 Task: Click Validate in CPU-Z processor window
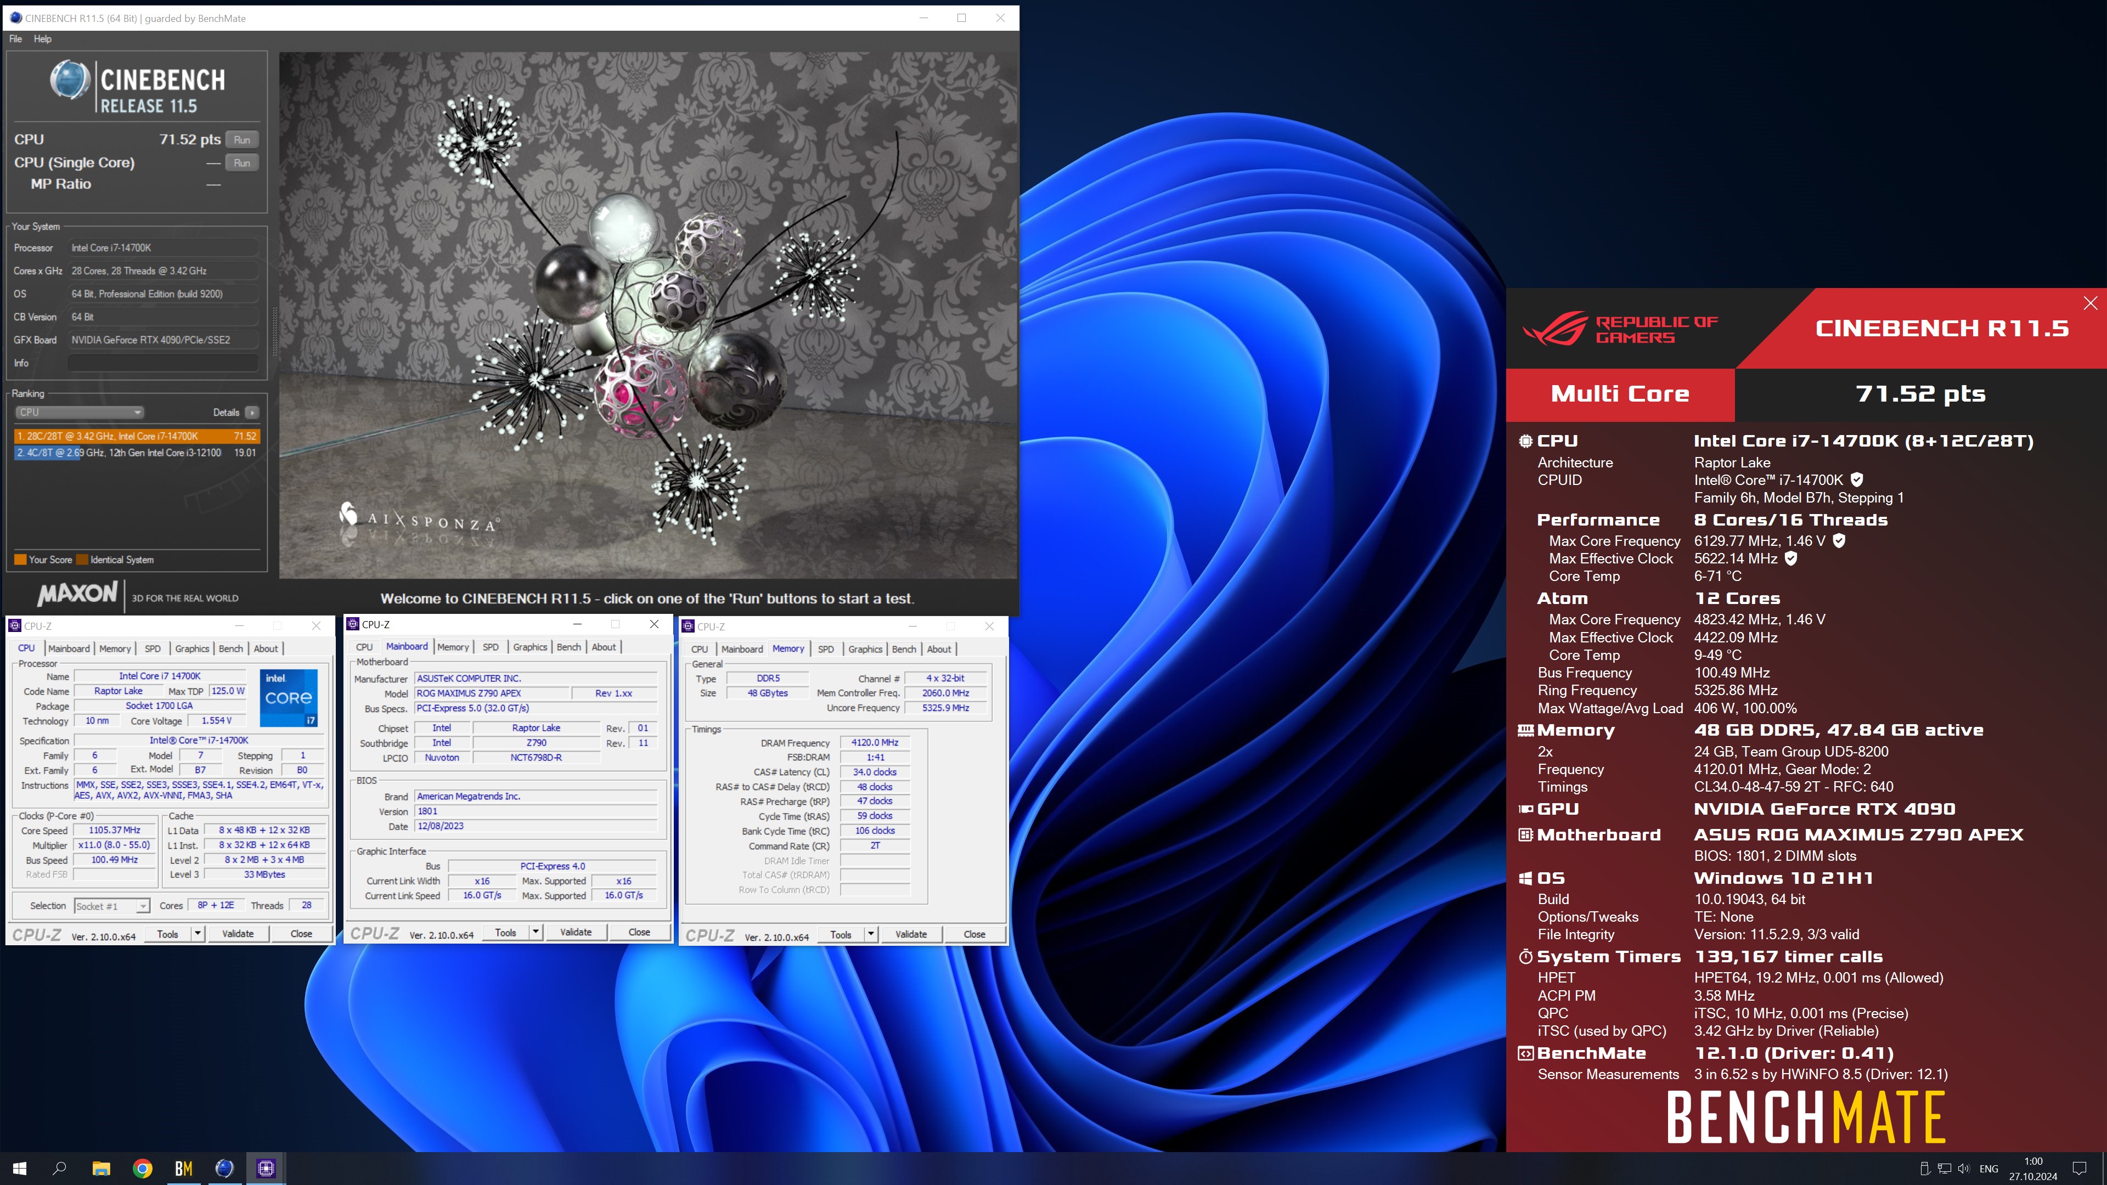pyautogui.click(x=238, y=934)
